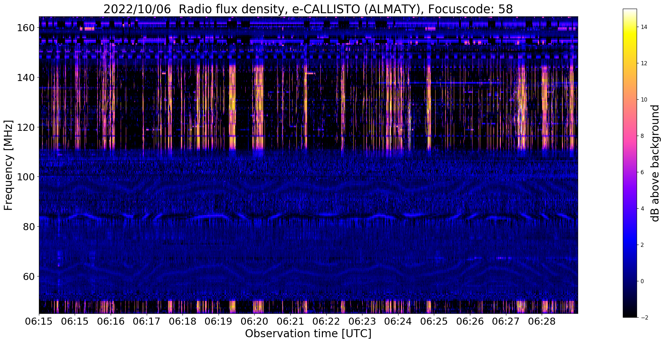Click the colorbar tick labeled 8
This screenshot has height=343, width=665.
point(642,136)
